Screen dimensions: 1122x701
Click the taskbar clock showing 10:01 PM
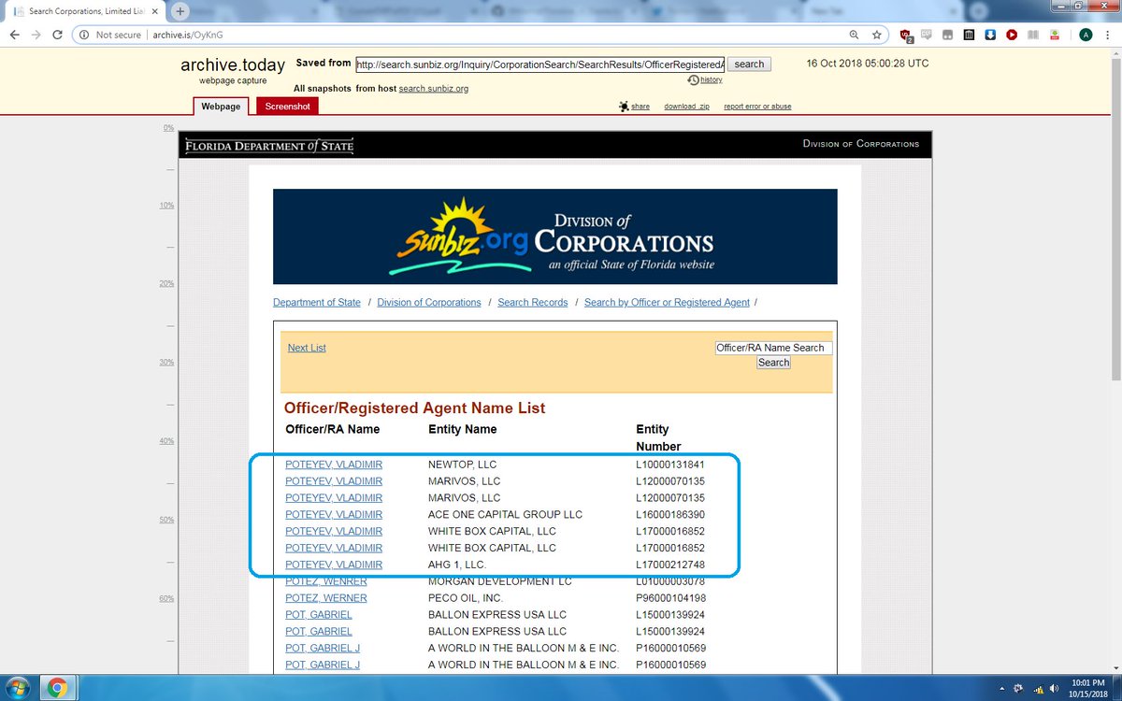pyautogui.click(x=1088, y=688)
